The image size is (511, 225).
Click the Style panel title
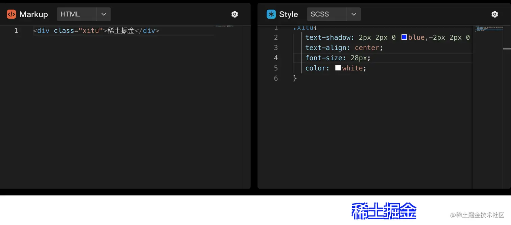pos(288,14)
